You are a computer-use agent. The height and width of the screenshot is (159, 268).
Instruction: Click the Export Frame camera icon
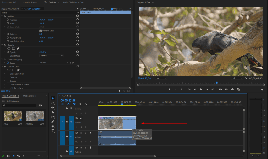click(232, 89)
